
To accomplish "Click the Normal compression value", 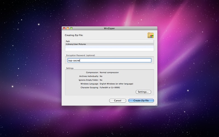I will [109, 72].
